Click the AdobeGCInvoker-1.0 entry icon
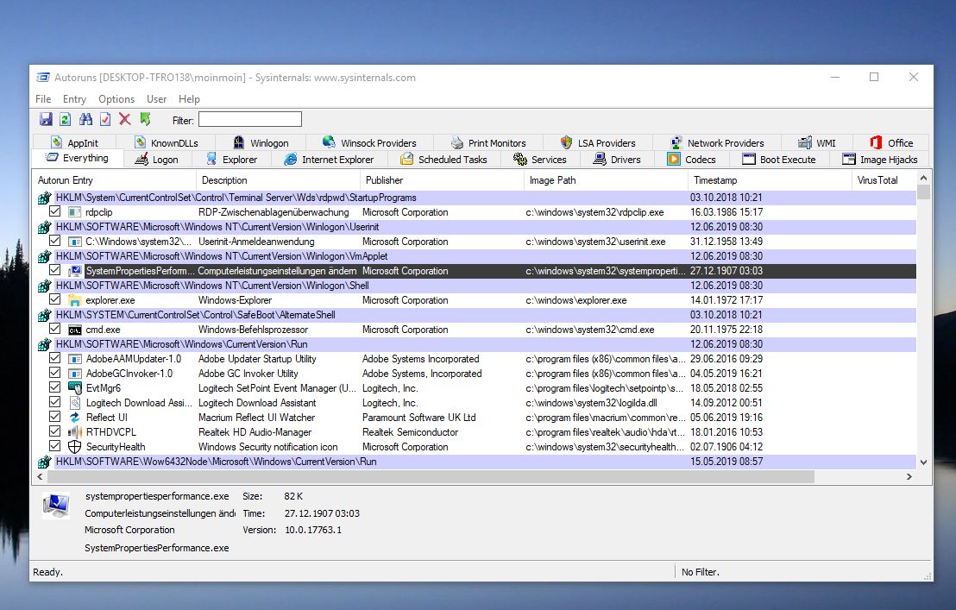Image resolution: width=956 pixels, height=610 pixels. [74, 374]
